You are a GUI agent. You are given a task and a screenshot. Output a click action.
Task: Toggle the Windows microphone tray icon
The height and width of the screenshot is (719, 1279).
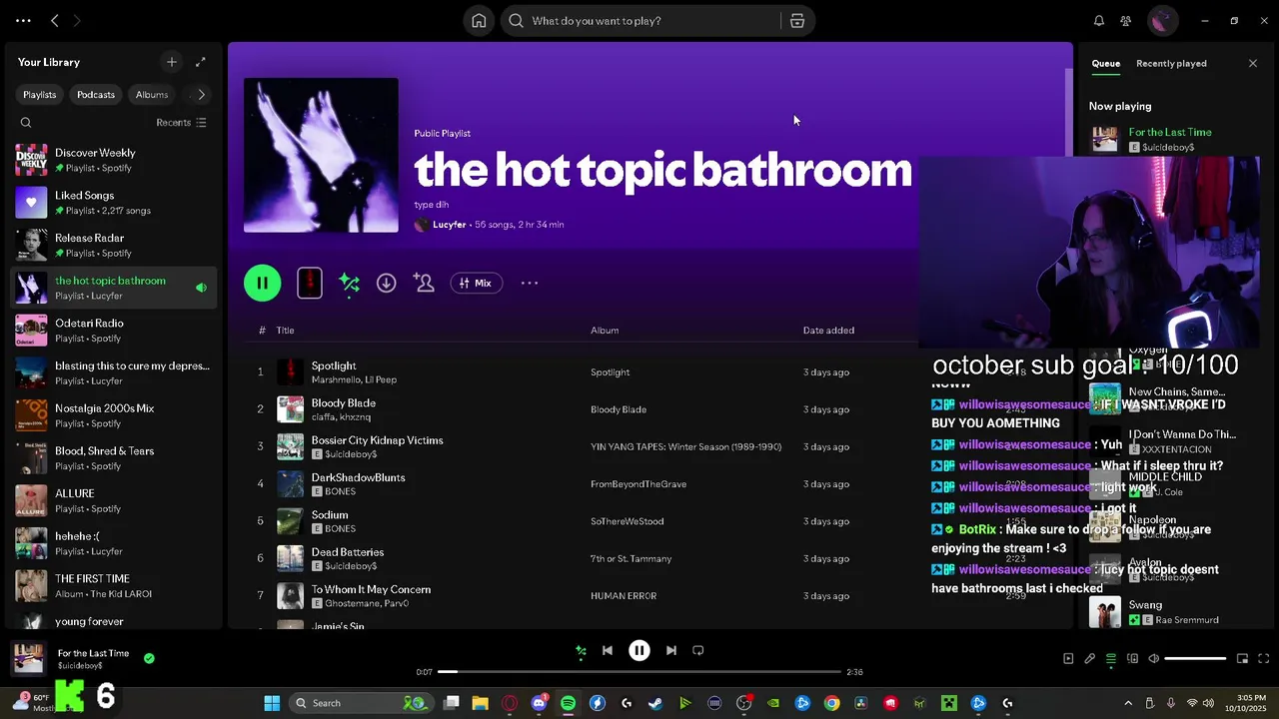pyautogui.click(x=1170, y=703)
